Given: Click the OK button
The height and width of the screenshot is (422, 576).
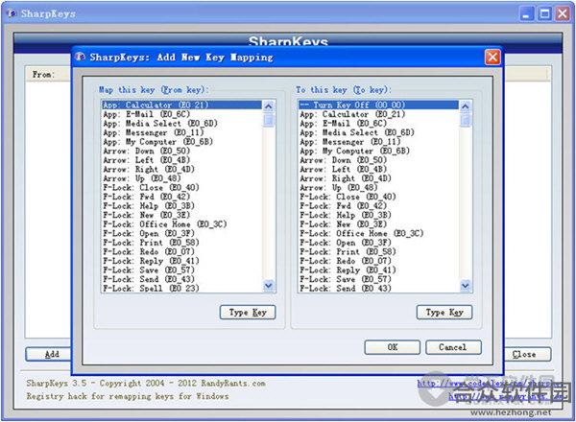Looking at the screenshot, I should pos(392,347).
